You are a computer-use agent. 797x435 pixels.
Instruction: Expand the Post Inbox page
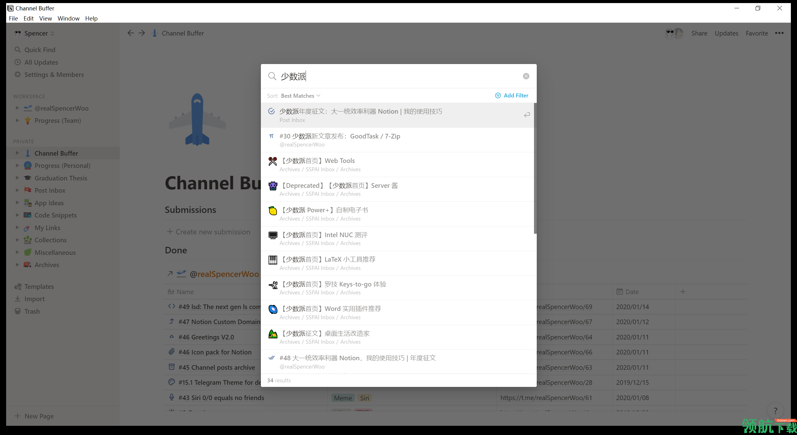click(17, 190)
